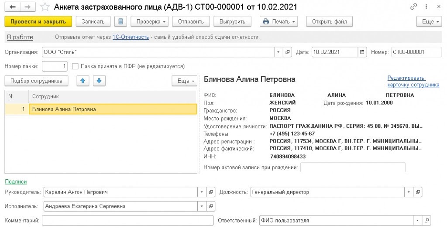This screenshot has height=229, width=447.
Task: Open organization record via icon beside dropdown
Action: coord(288,52)
